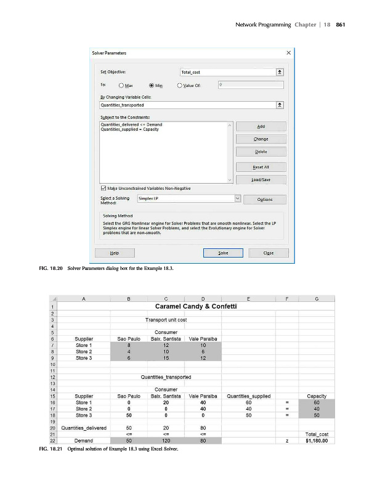
Task: Click the Change constraint button
Action: pos(261,139)
